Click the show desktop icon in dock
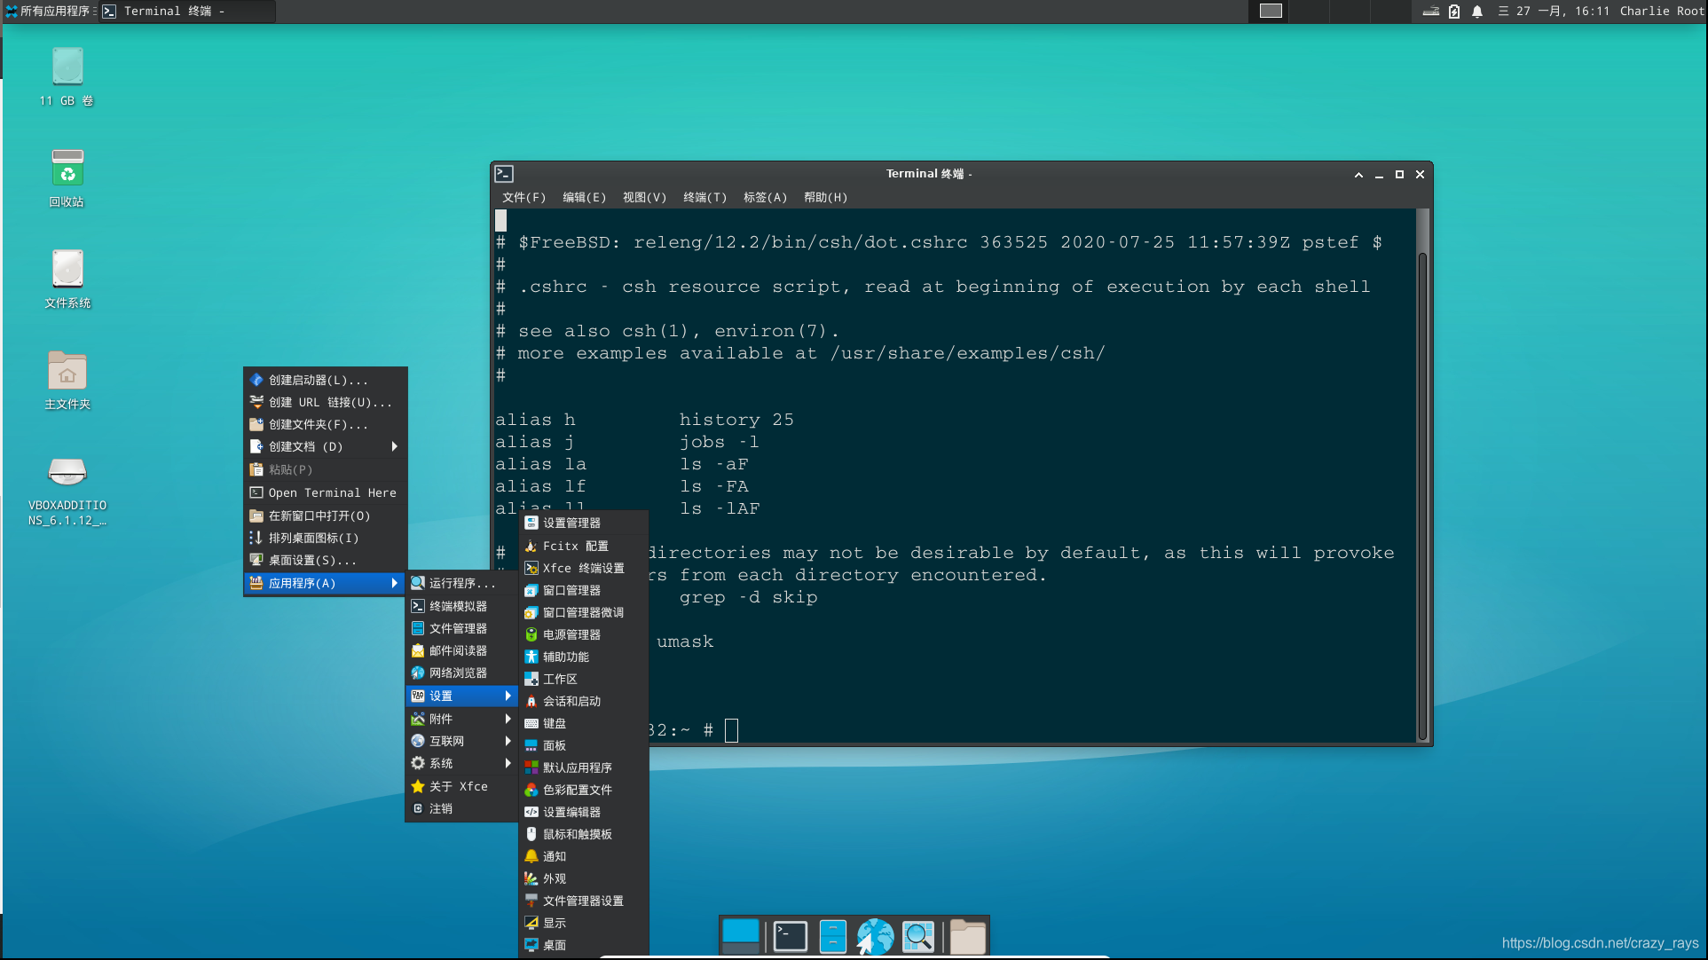Screen dimensions: 1708x960 (x=741, y=936)
